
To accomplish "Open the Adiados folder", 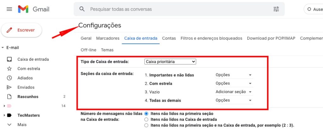I will pyautogui.click(x=25, y=78).
